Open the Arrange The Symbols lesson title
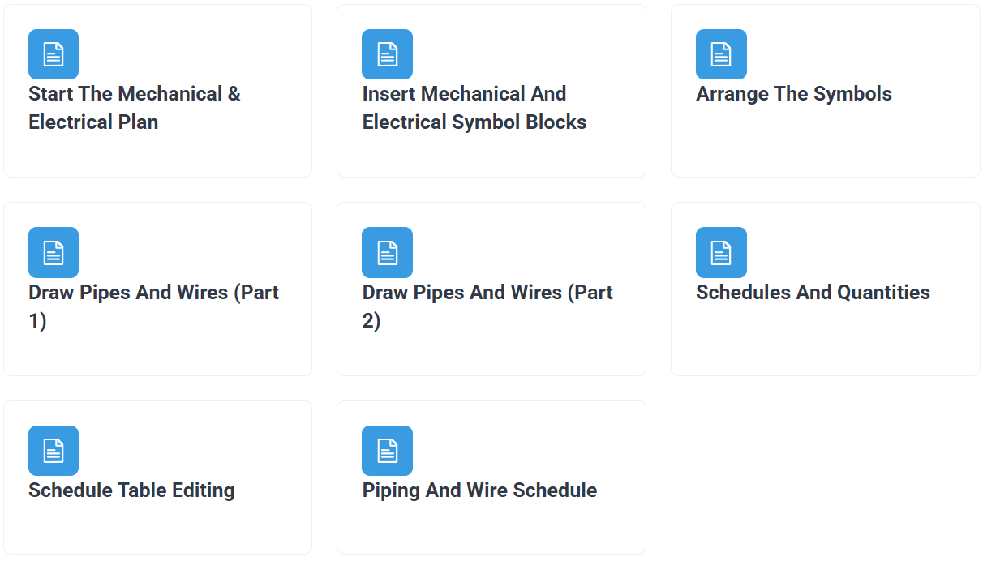This screenshot has width=983, height=561. pos(793,94)
